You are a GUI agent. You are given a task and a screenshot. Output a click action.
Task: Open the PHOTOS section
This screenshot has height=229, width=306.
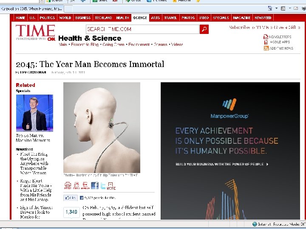coord(188,18)
